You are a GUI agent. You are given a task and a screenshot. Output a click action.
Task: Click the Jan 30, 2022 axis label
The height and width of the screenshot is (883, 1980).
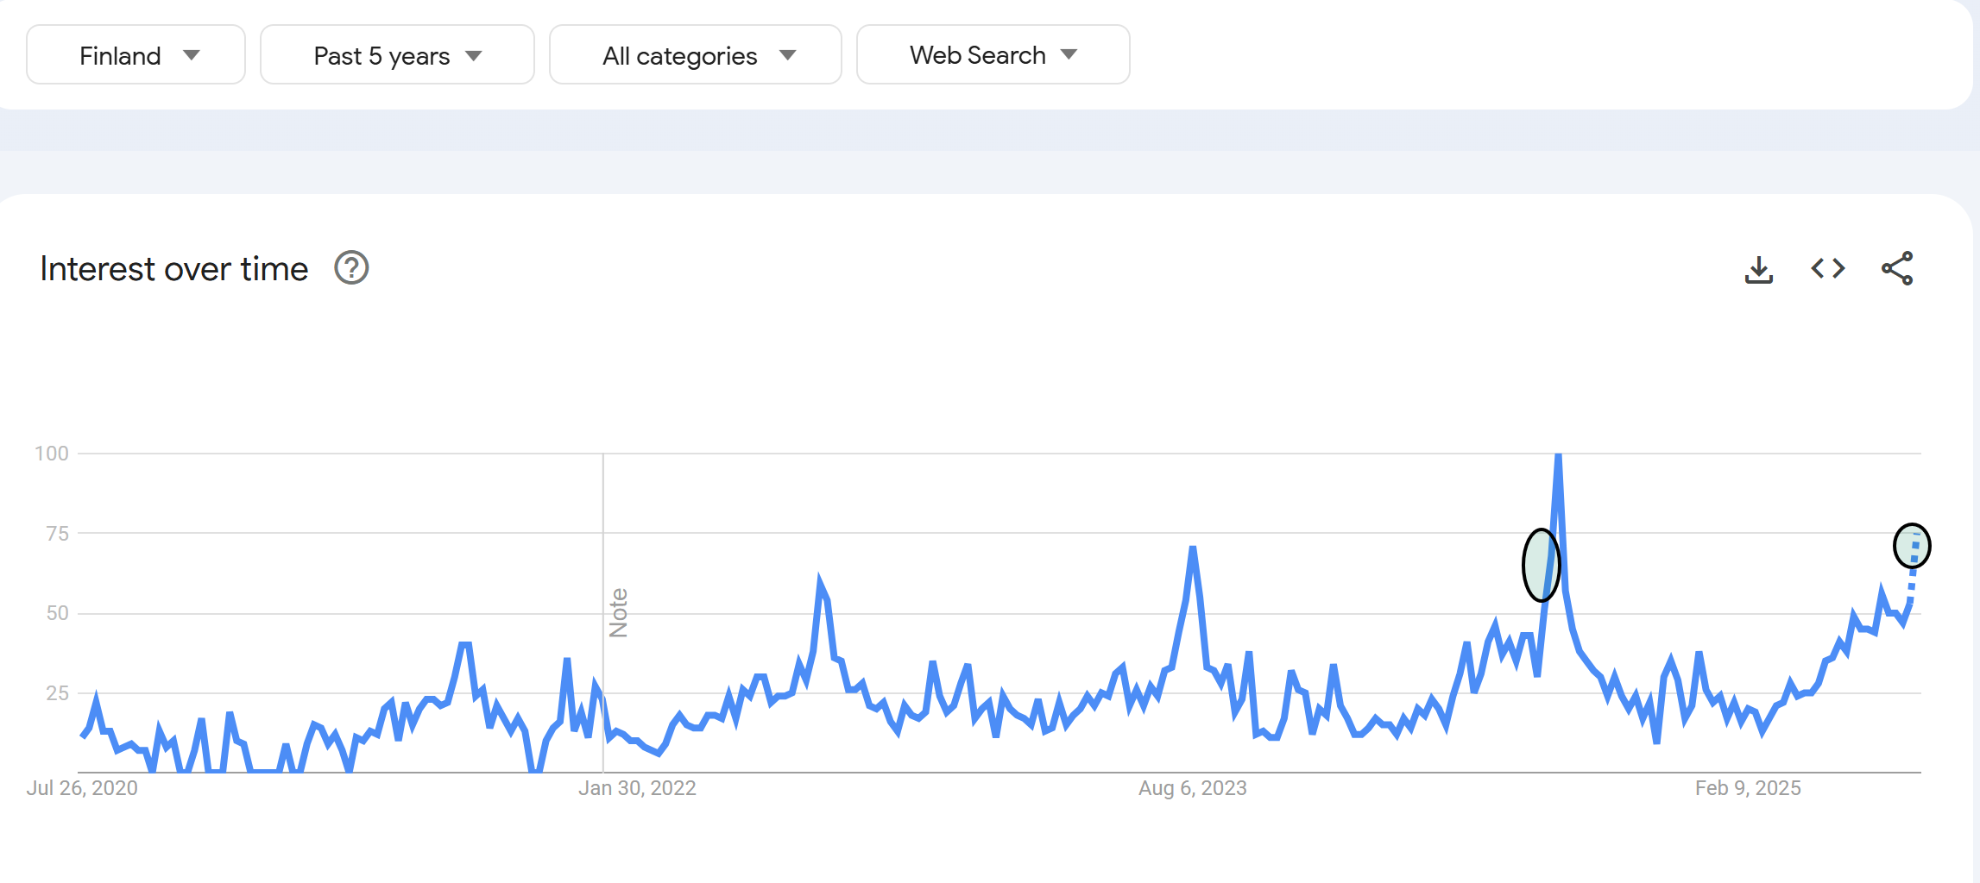[637, 788]
